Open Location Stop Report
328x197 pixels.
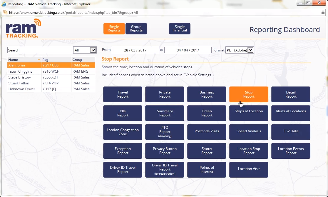[249, 151]
